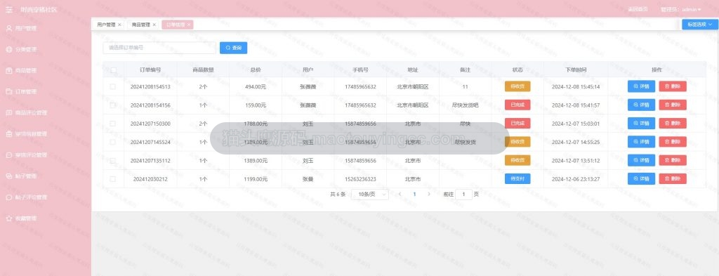Check the box for order 202412030212
The image size is (719, 276).
pyautogui.click(x=113, y=179)
